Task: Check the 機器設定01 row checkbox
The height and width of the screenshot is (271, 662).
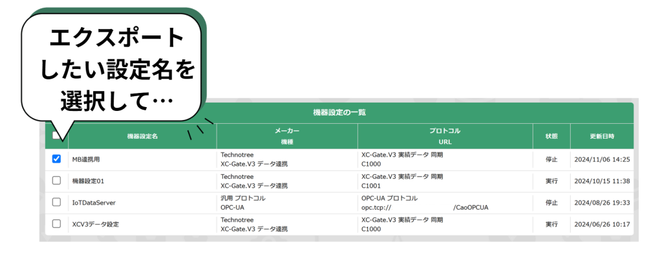Action: tap(56, 181)
